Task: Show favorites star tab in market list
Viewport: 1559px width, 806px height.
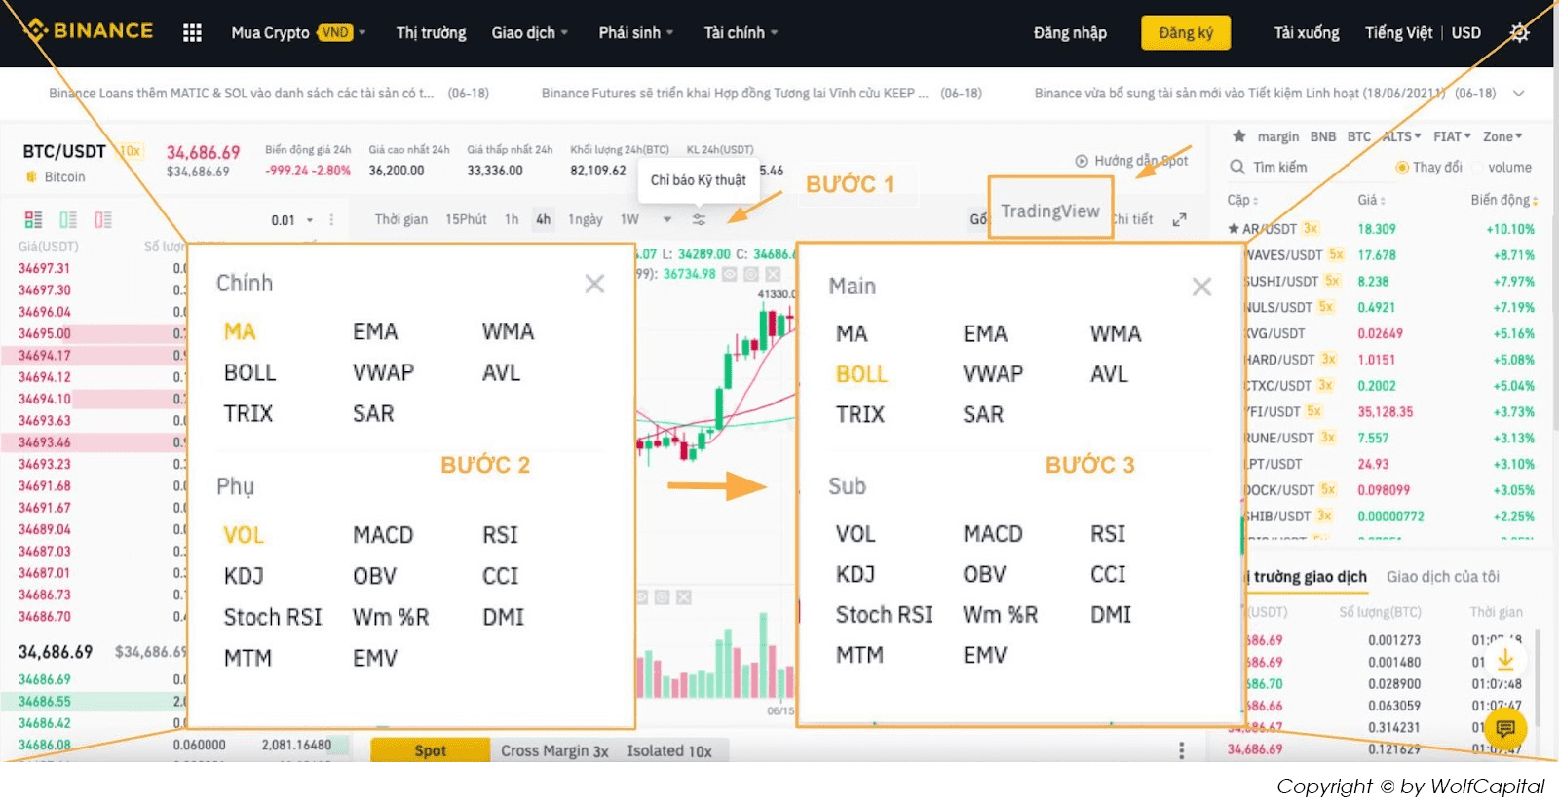Action: (1238, 136)
